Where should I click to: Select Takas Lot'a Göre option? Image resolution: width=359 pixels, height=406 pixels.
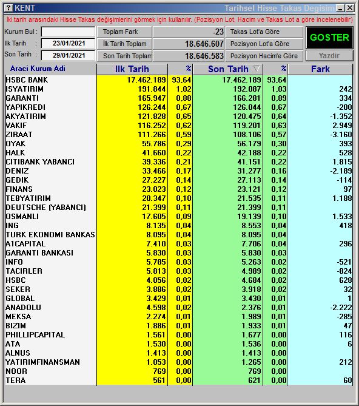pos(264,32)
